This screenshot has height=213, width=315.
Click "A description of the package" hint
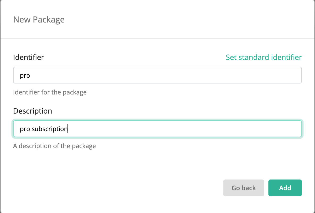(x=54, y=146)
